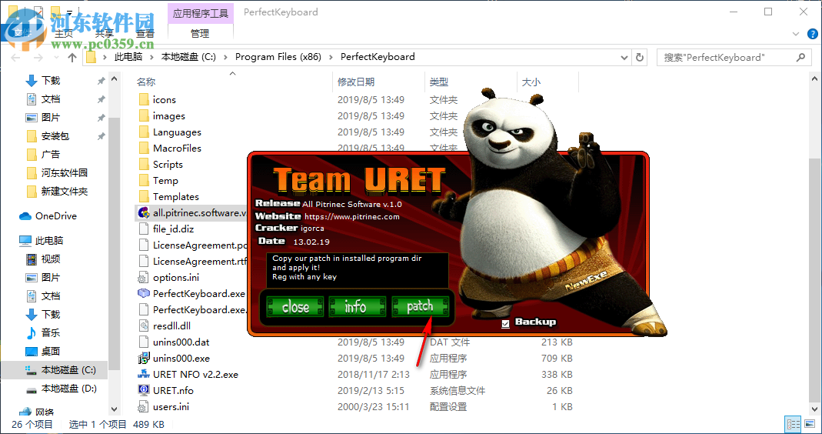Image resolution: width=822 pixels, height=434 pixels.
Task: Select PerfectKeyboard.exe file
Action: pos(192,294)
